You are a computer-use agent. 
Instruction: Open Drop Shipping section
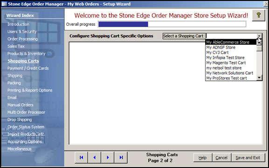(x=20, y=120)
